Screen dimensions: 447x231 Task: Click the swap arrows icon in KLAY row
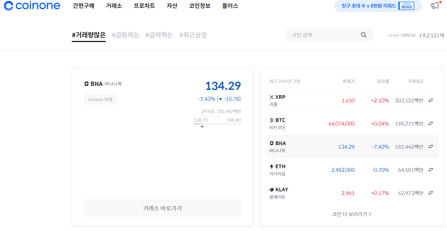430,193
